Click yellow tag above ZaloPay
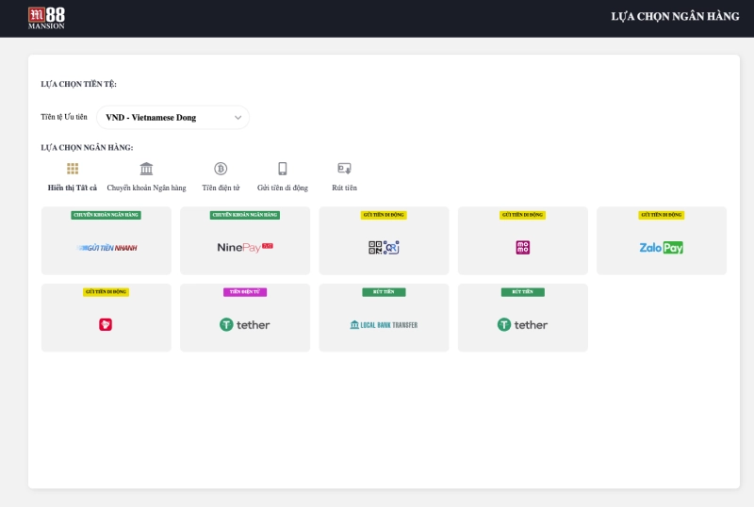The image size is (754, 507). pos(662,215)
